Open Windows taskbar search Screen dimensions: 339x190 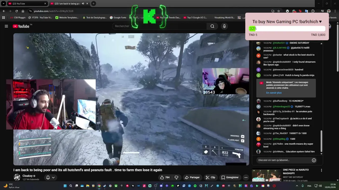tap(71, 186)
